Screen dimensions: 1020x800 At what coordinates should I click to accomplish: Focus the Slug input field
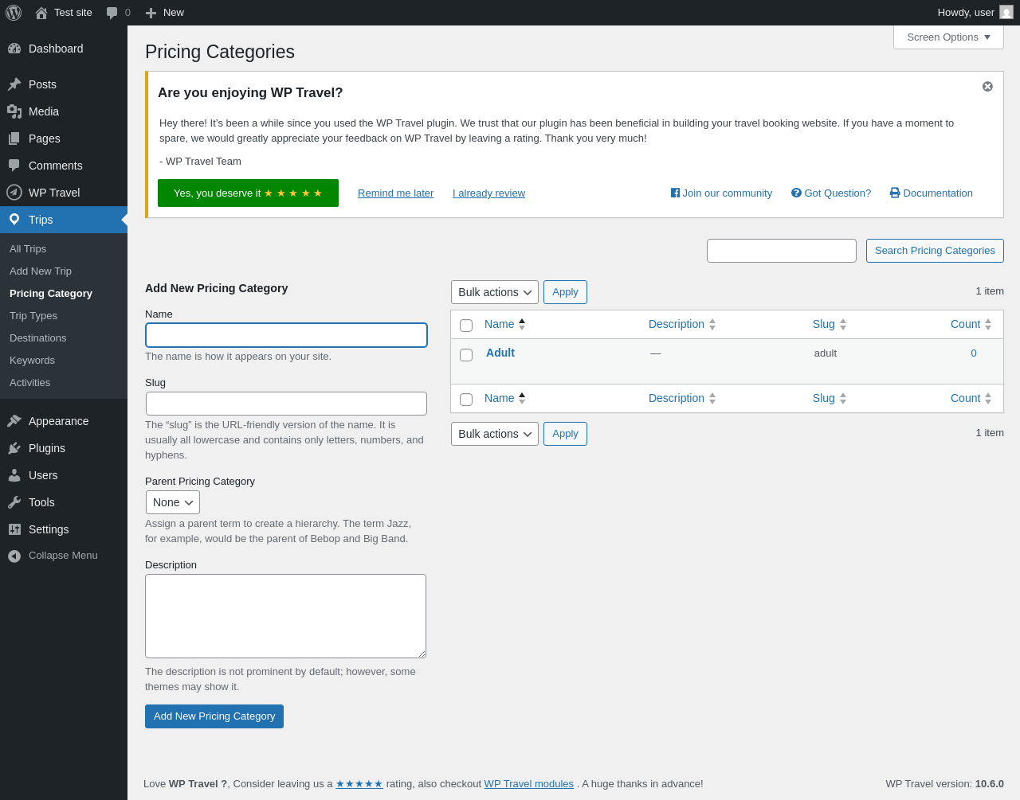[286, 404]
